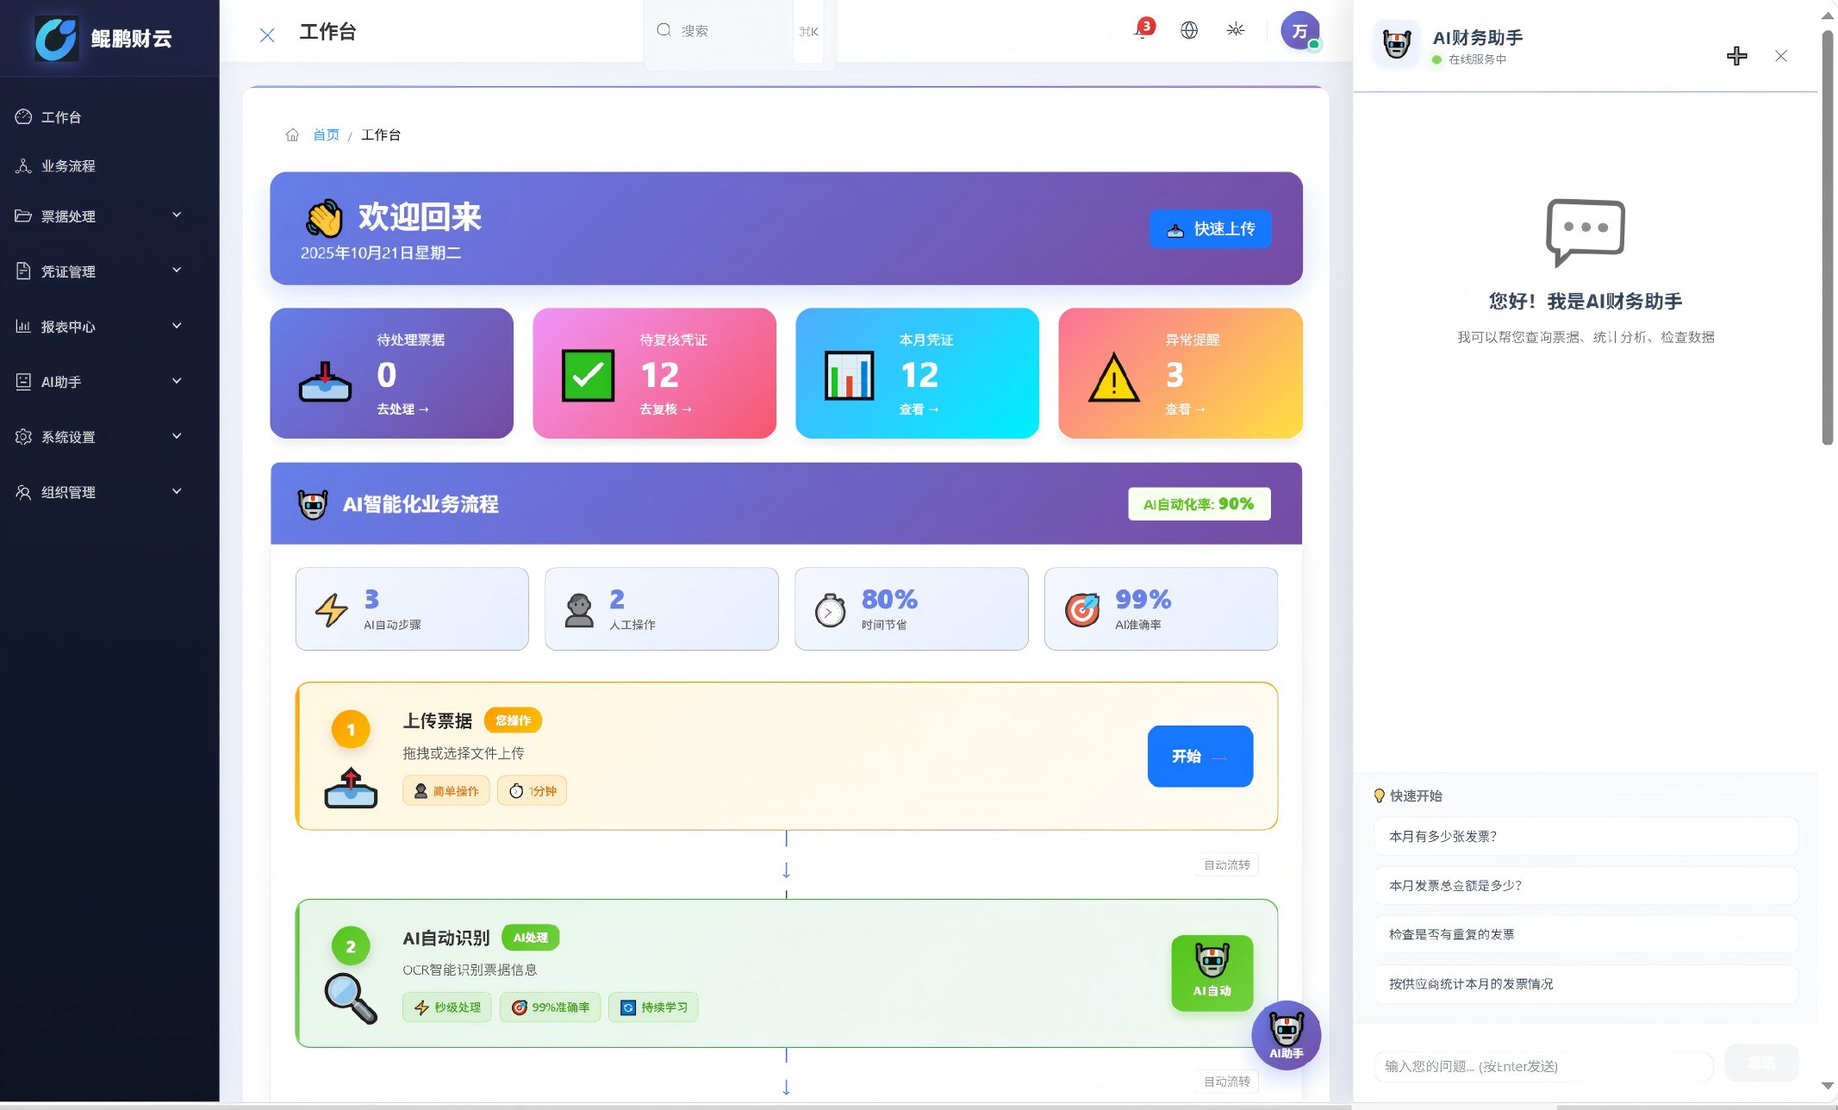This screenshot has height=1110, width=1838.
Task: Click the 报表中心 chart icon in sidebar
Action: click(23, 326)
